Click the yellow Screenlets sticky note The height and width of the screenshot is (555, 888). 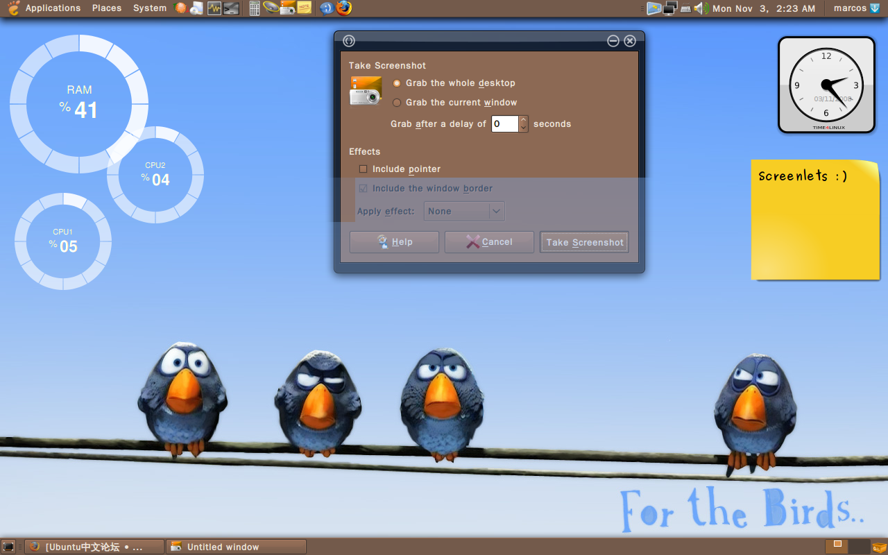click(x=815, y=220)
